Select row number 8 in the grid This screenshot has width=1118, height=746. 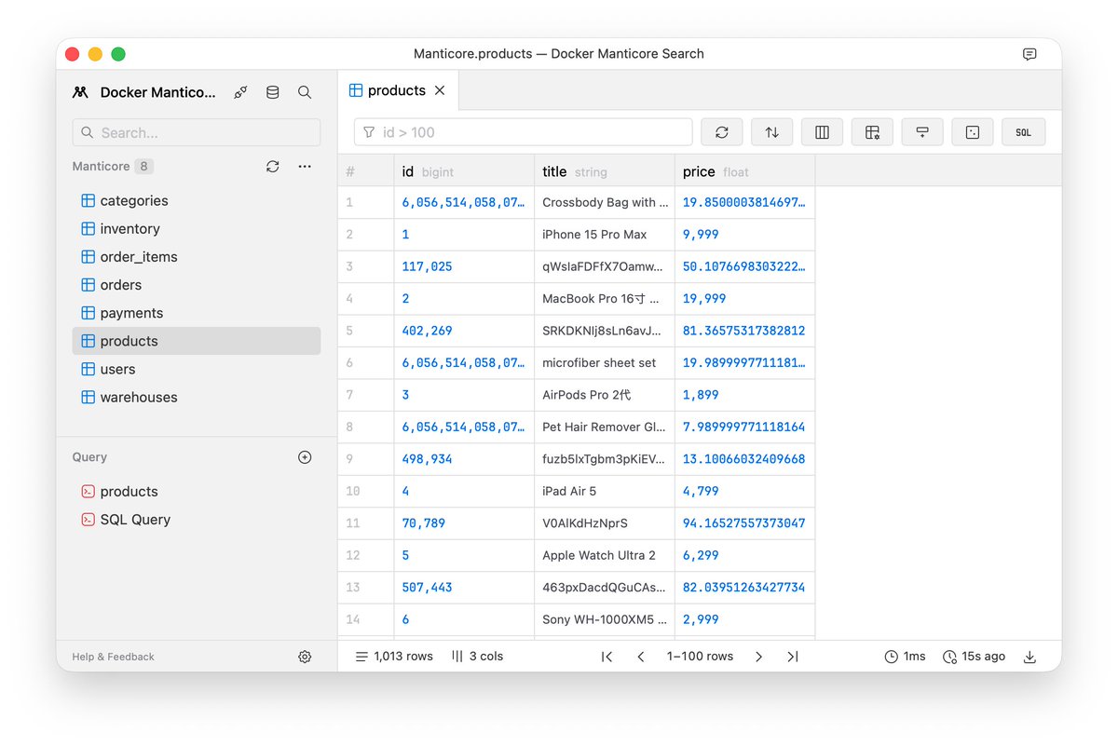(x=366, y=427)
